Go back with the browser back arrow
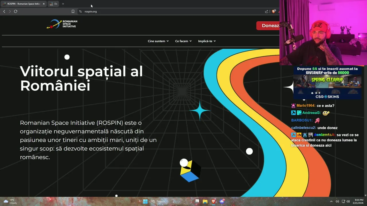367x206 pixels. coord(4,11)
